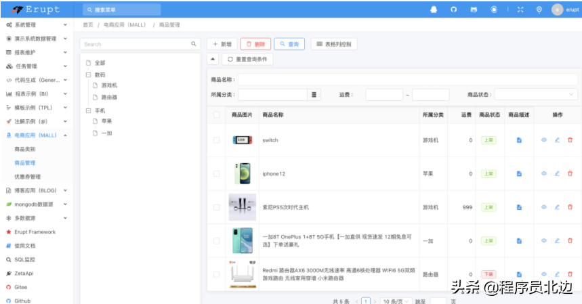Image resolution: width=582 pixels, height=304 pixels.
Task: Collapse the query panel with up arrow
Action: 213,59
